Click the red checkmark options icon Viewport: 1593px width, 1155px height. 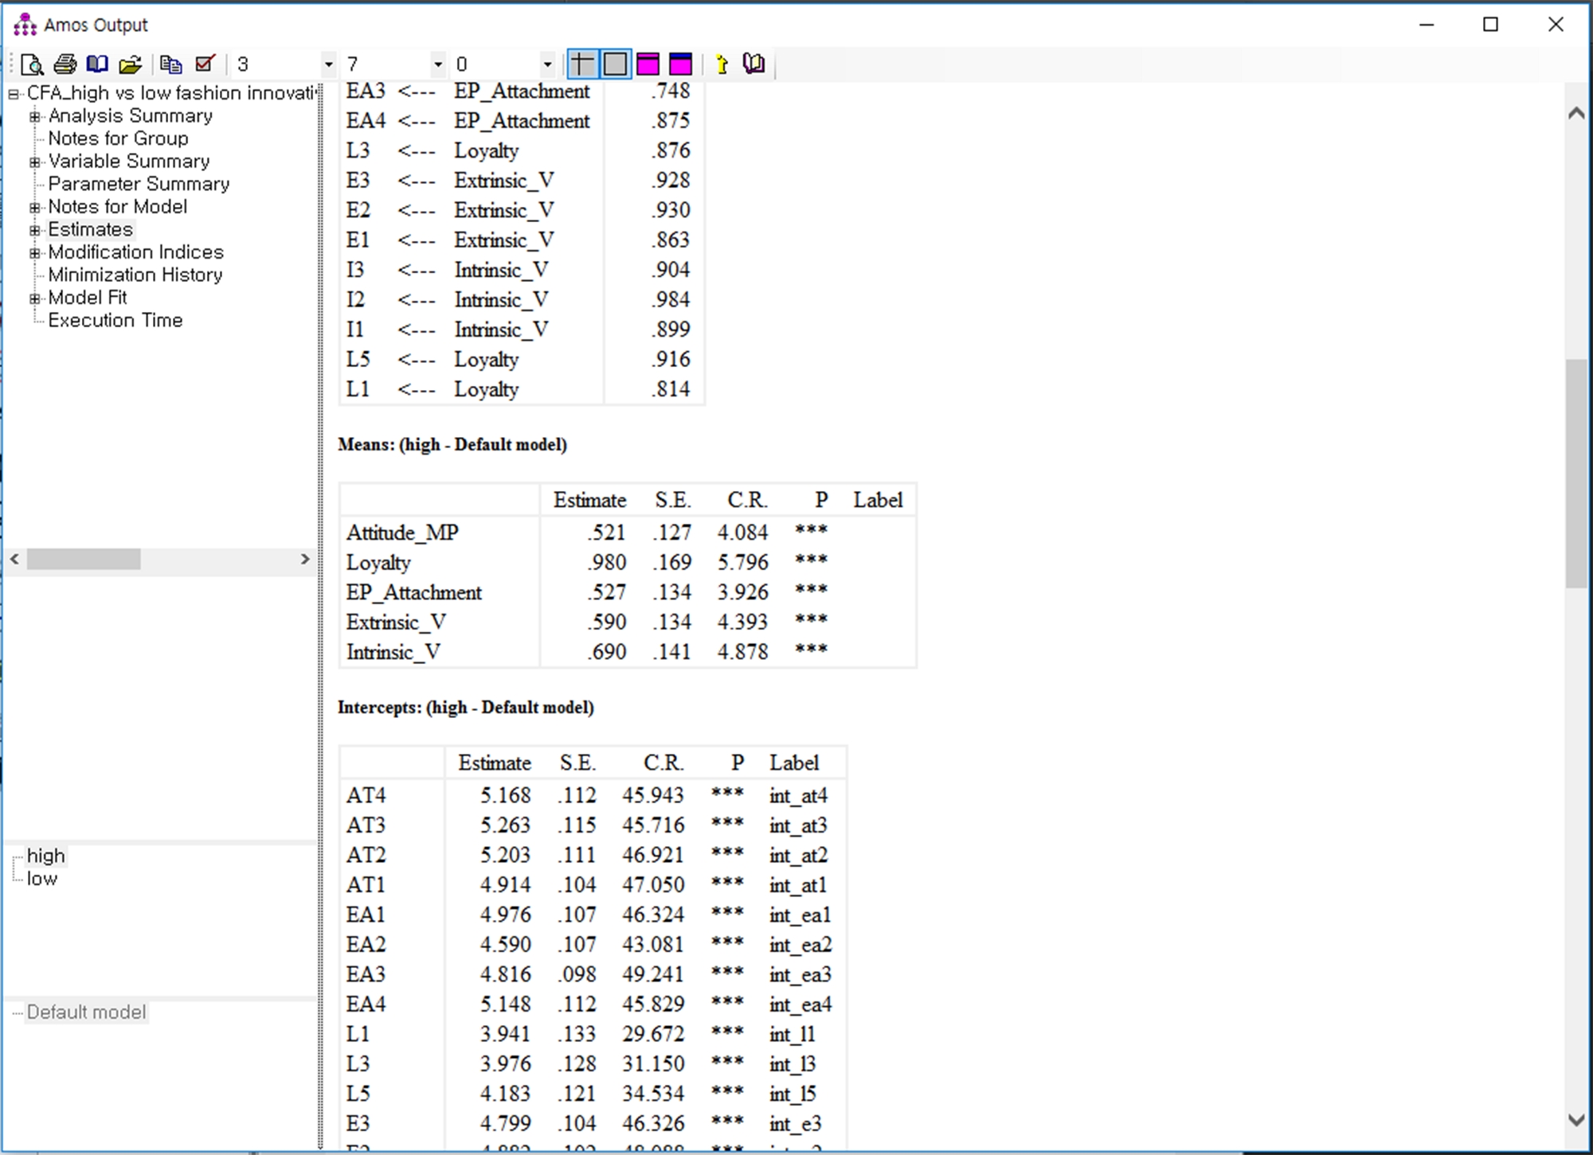point(205,64)
